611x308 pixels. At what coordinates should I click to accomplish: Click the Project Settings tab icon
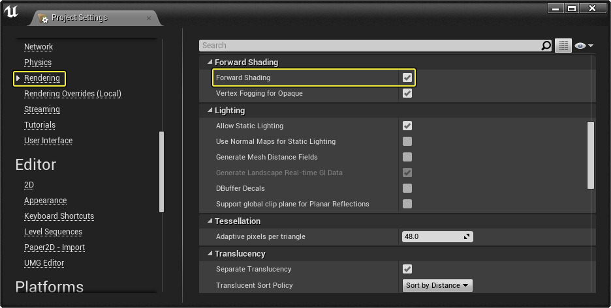(43, 18)
